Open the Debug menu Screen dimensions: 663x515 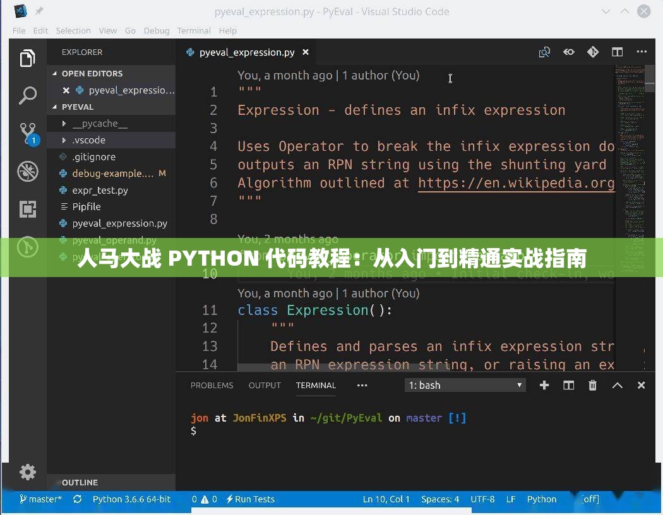click(156, 30)
